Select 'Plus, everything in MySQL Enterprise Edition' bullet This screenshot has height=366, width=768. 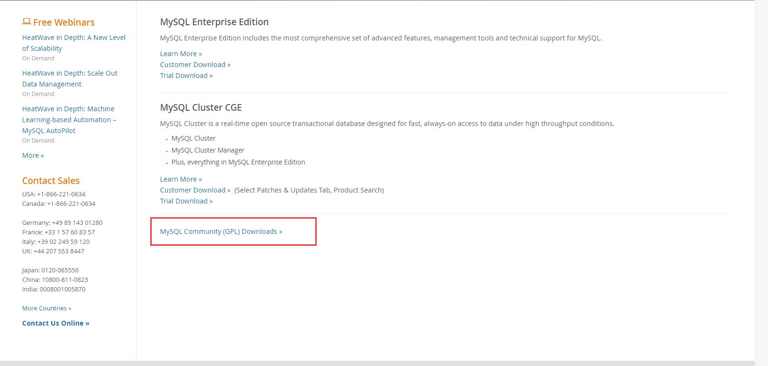pyautogui.click(x=238, y=162)
